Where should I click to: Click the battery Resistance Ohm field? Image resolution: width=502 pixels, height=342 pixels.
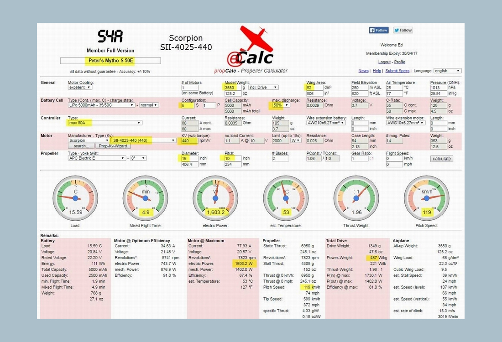tap(315, 105)
